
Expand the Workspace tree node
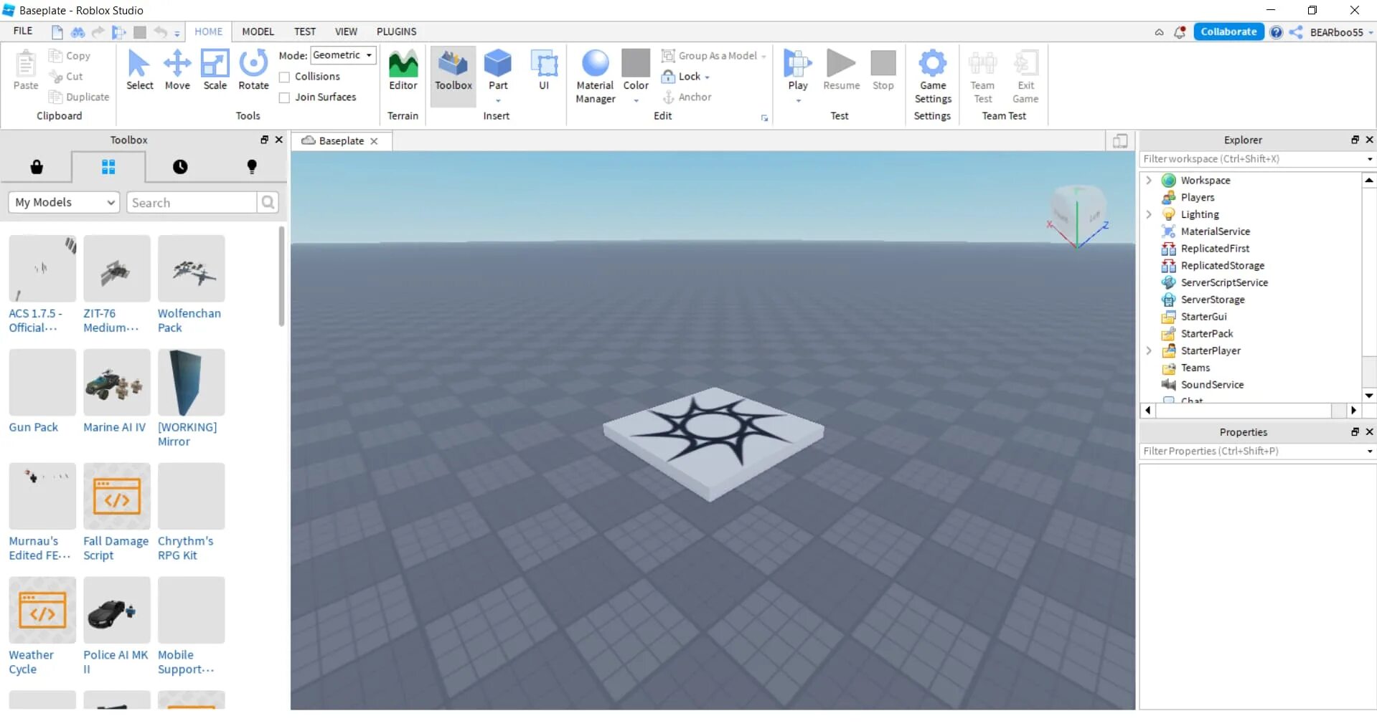point(1149,180)
